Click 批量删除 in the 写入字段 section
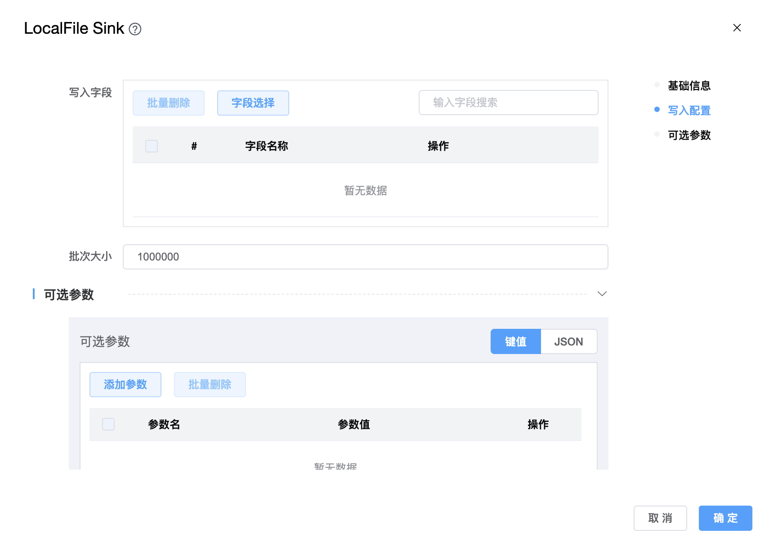The image size is (769, 547). [x=169, y=103]
